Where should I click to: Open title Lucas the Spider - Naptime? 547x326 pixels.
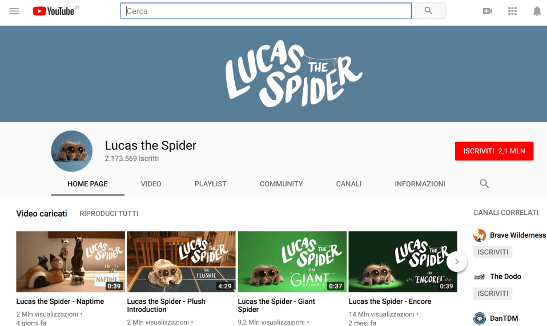pyautogui.click(x=60, y=301)
